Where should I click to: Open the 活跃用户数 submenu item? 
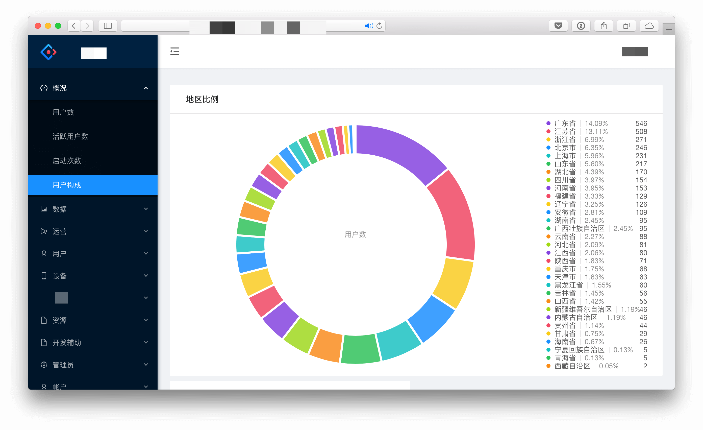click(x=93, y=136)
